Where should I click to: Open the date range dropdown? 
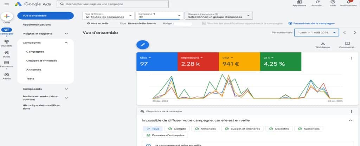[317, 32]
